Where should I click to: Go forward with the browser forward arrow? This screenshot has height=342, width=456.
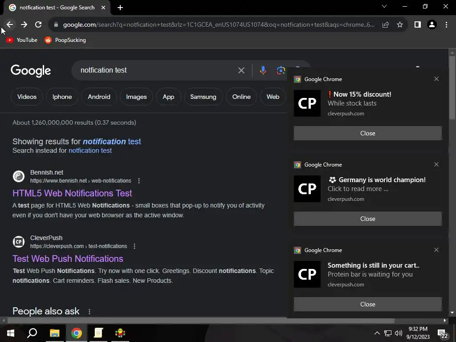pyautogui.click(x=24, y=25)
